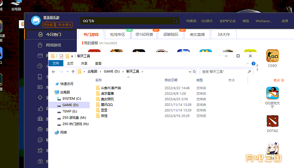
Task: Open the 文件 ribbon tab
Action: 56,63
